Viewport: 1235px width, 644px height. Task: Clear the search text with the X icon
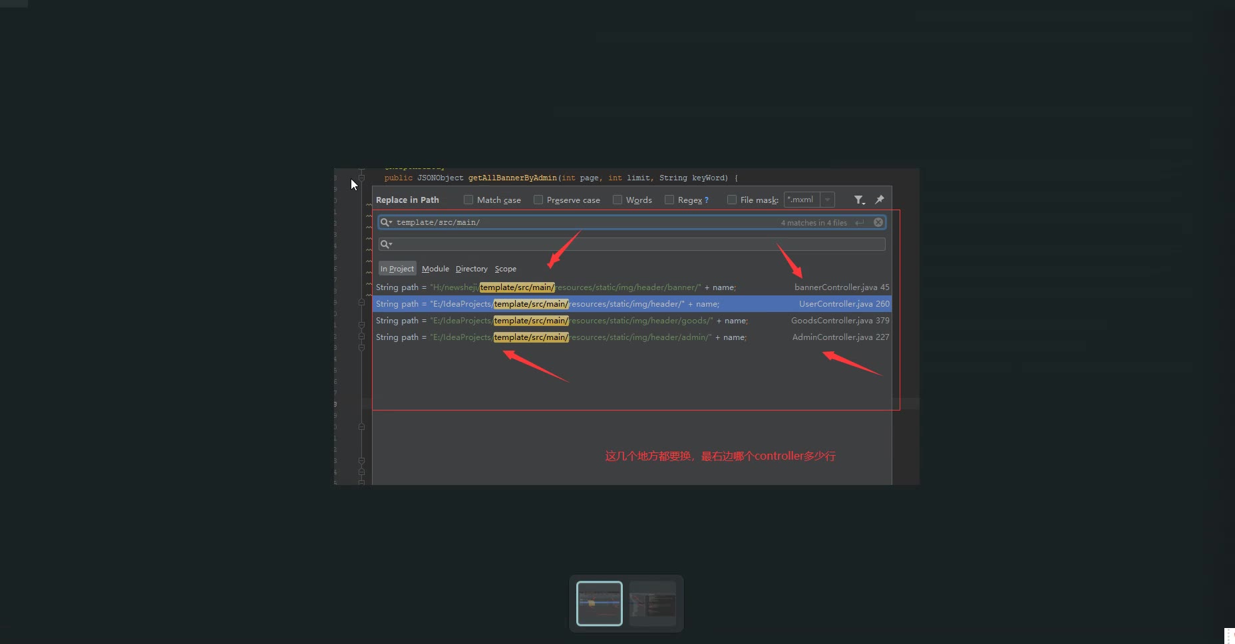878,222
